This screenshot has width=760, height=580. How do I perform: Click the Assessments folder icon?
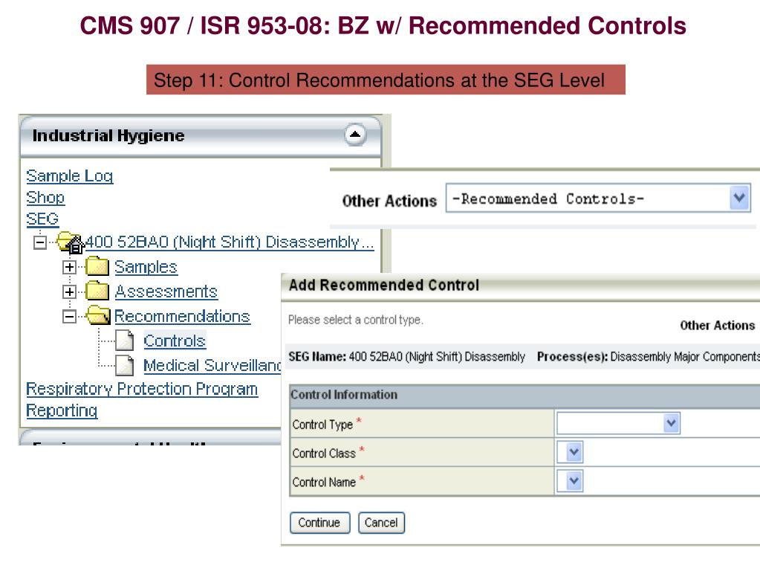pyautogui.click(x=97, y=291)
